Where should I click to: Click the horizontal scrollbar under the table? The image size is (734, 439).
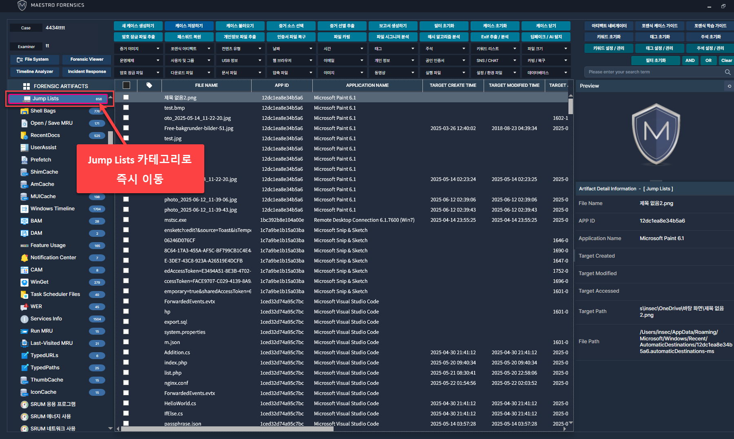227,428
